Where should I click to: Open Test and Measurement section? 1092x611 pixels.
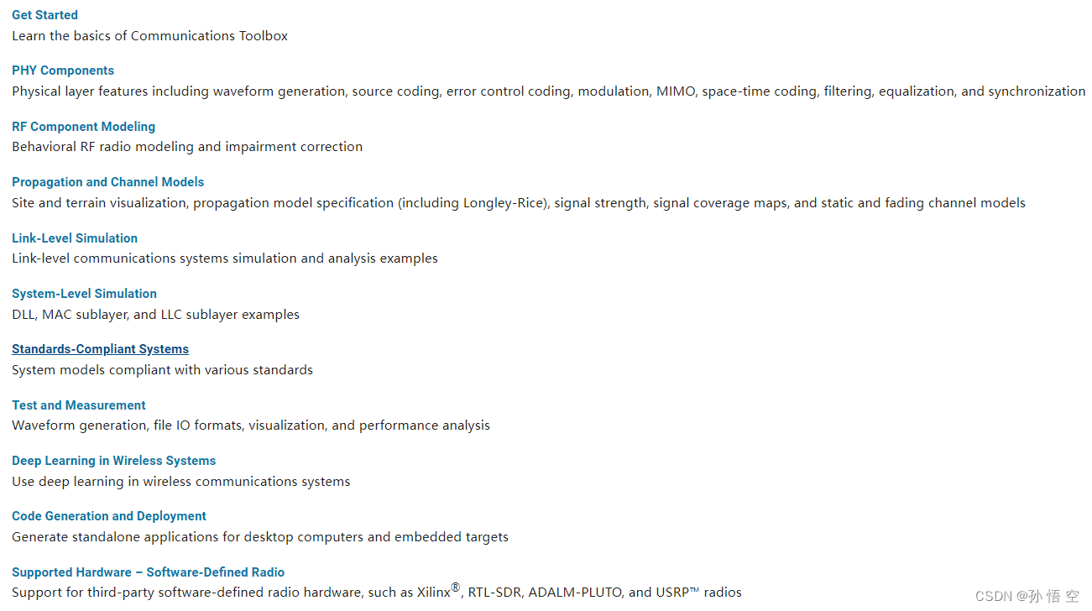click(79, 405)
